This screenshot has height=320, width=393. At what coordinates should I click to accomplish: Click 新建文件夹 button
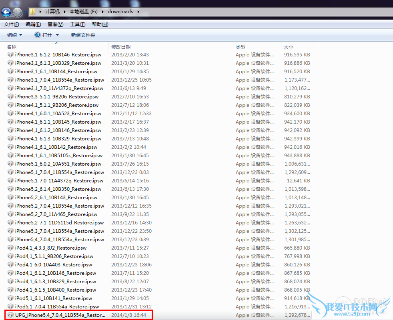pos(83,35)
